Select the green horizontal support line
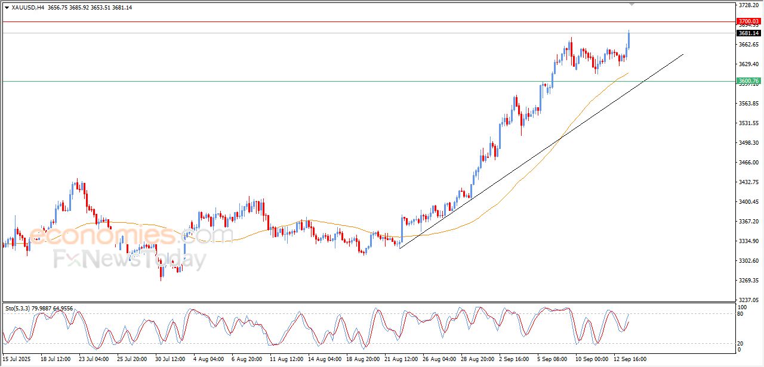This screenshot has width=764, height=367. (358, 81)
